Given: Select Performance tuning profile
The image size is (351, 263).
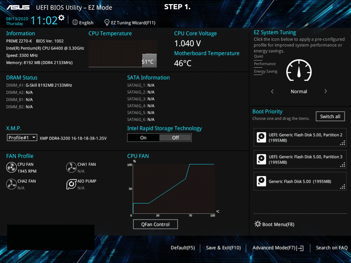Looking at the screenshot, I should 265,64.
